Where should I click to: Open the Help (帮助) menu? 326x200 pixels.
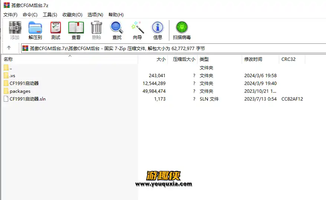pos(116,15)
